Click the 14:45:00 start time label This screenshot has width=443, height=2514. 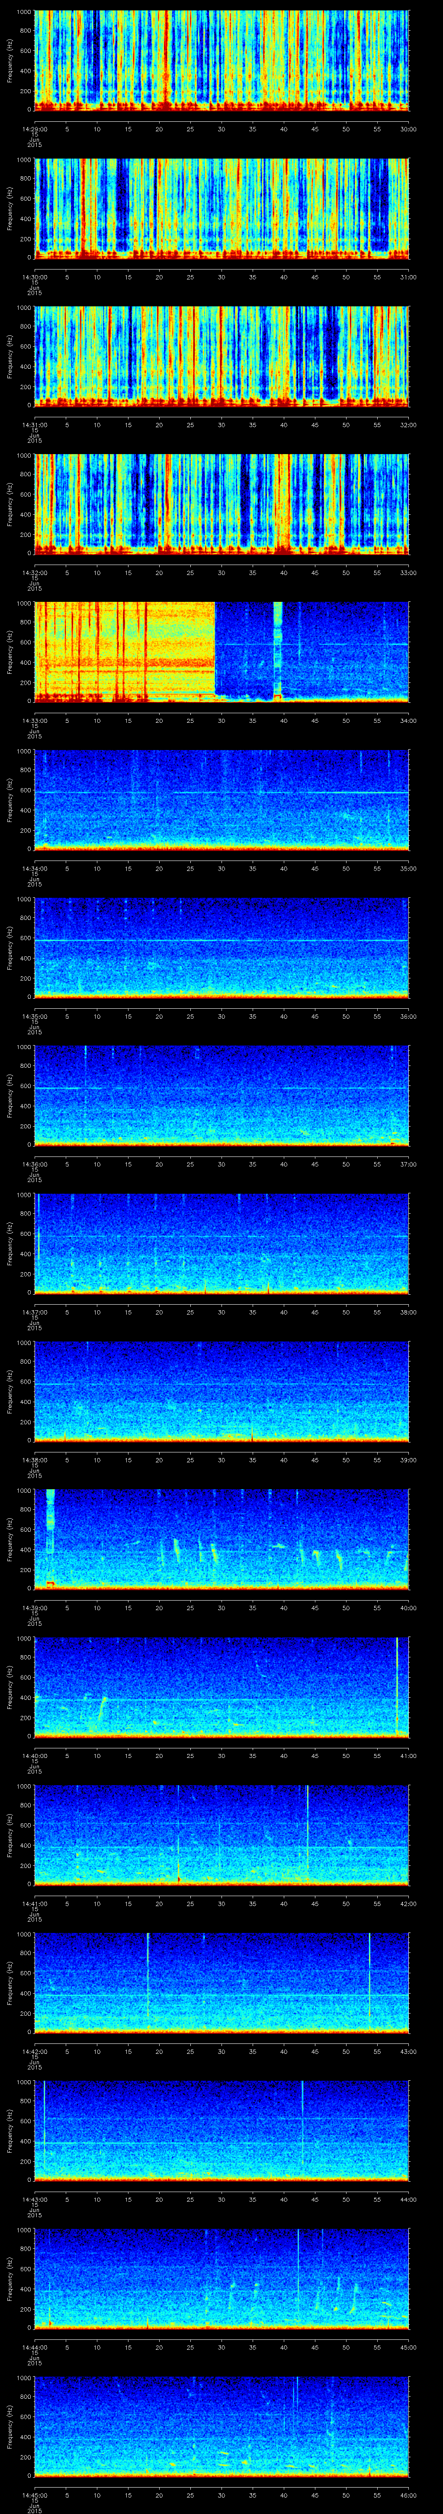coord(34,2495)
